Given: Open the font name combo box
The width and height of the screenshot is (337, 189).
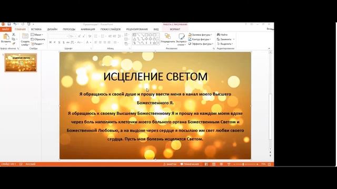Looking at the screenshot, I should coord(58,36).
